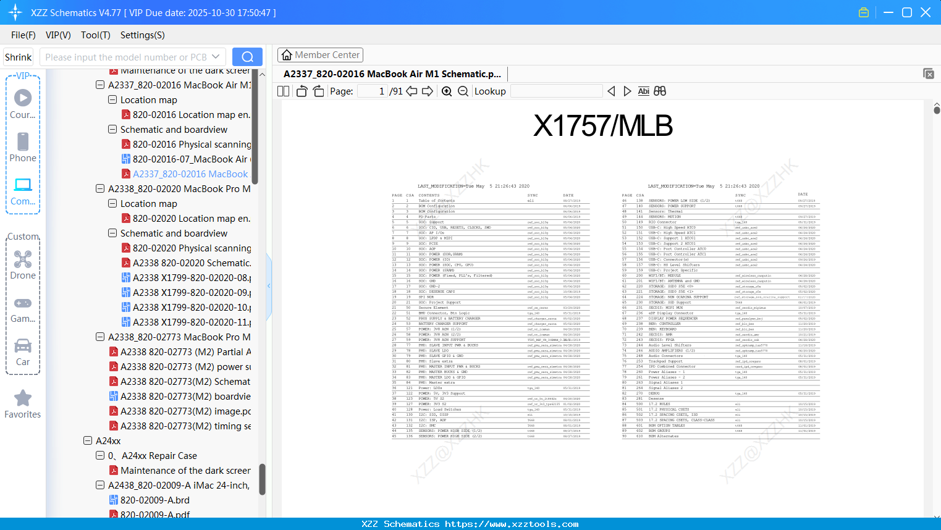Viewport: 941px width, 530px height.
Task: Collapse the A2338_820-02020 MacBook Pro node
Action: [100, 189]
